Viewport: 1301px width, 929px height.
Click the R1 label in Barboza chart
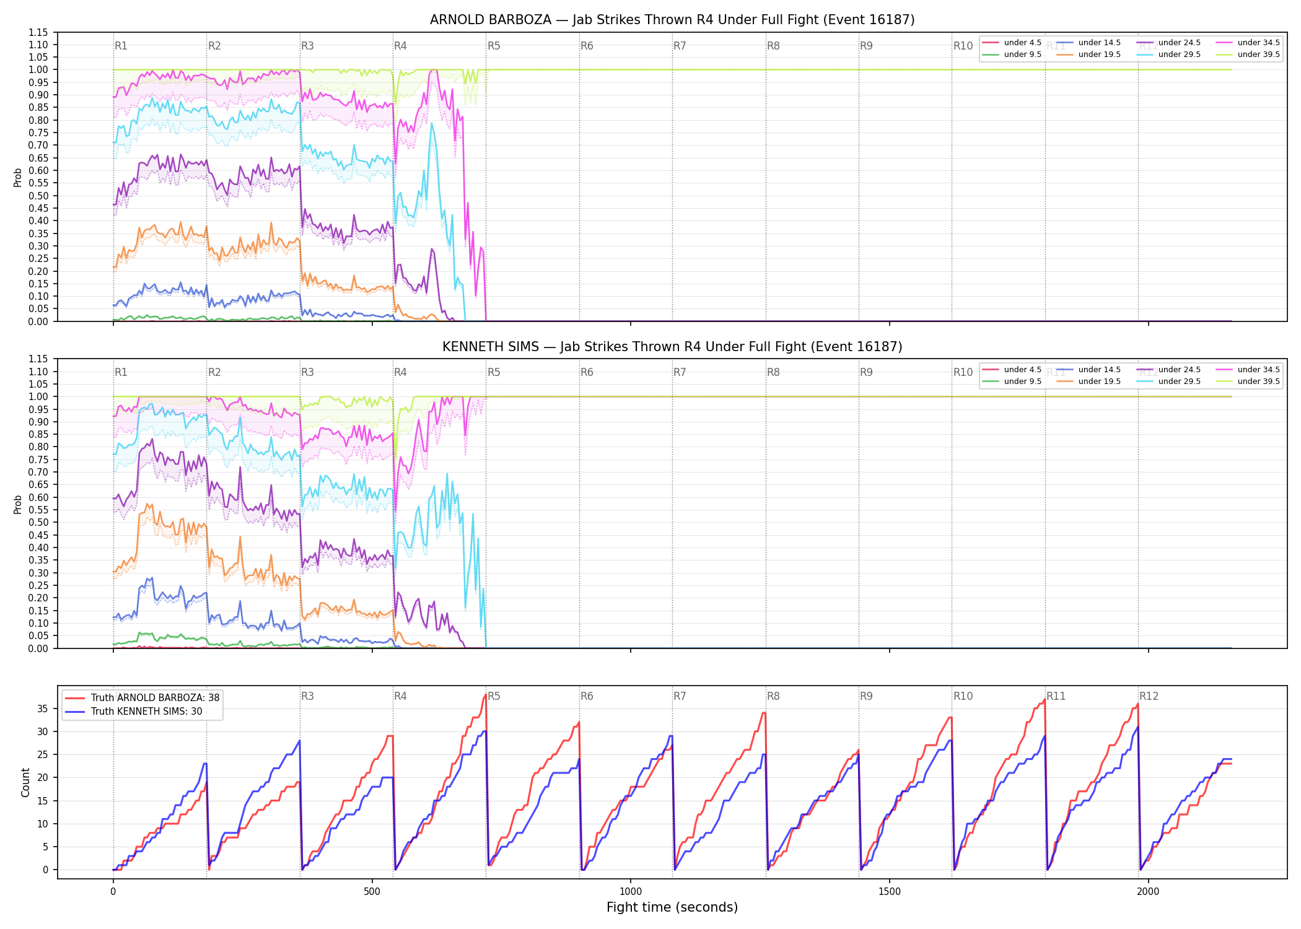click(121, 46)
